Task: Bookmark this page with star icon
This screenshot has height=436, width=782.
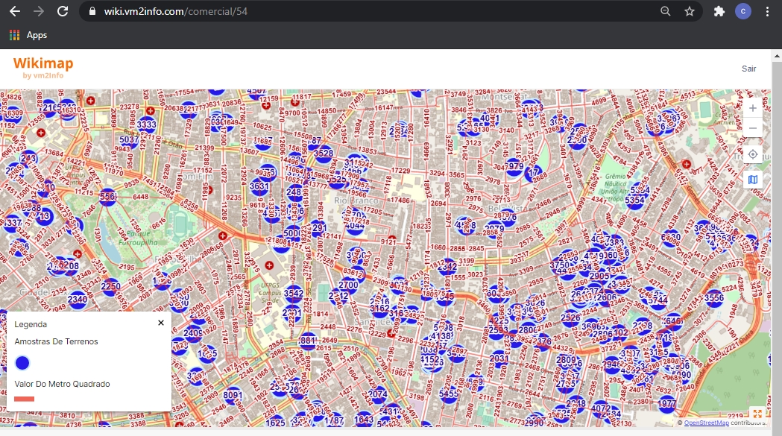Action: [690, 11]
